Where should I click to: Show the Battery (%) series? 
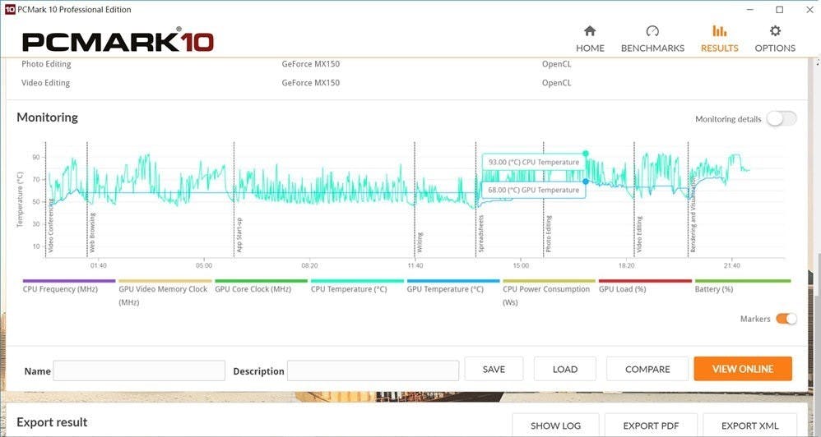(x=713, y=289)
